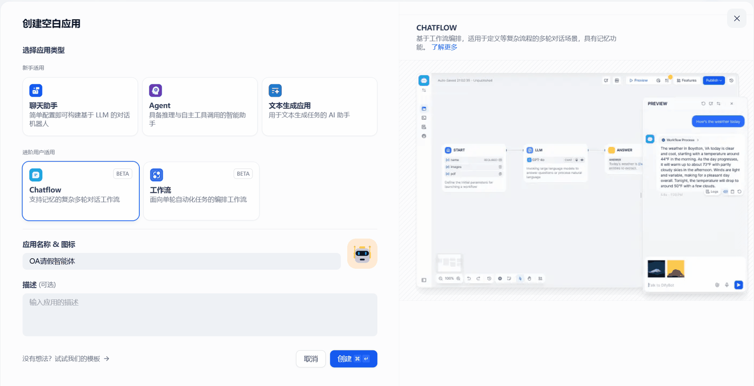
Task: Click the purple Agent app type icon
Action: click(156, 90)
